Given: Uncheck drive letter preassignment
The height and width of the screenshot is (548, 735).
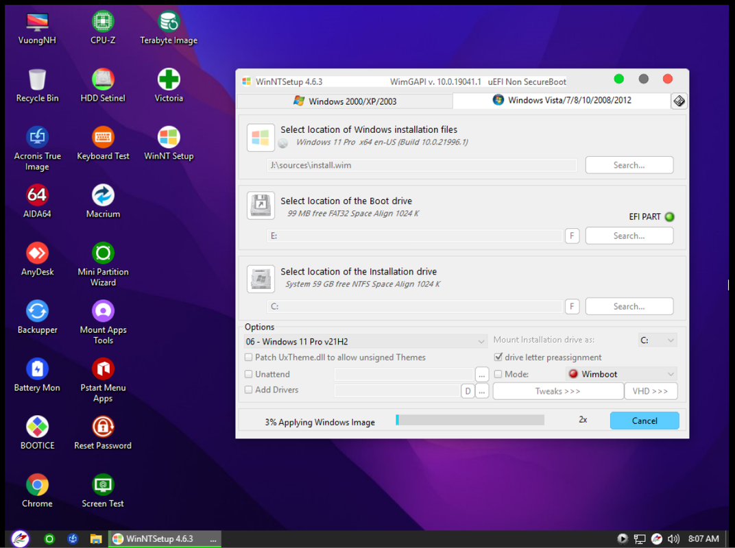Looking at the screenshot, I should pos(498,357).
